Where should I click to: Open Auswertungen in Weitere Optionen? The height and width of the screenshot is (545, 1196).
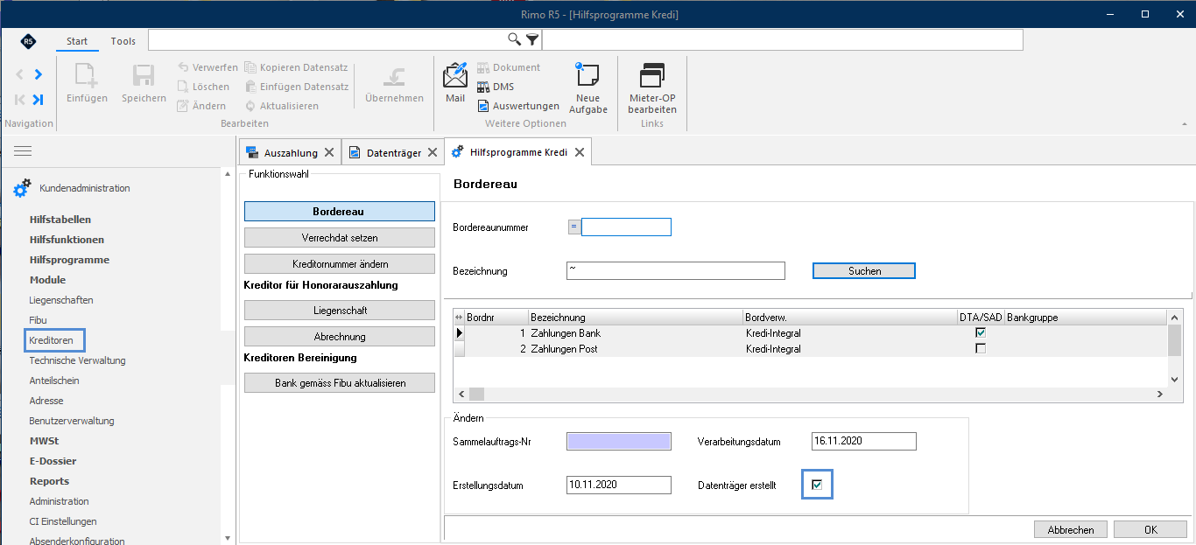click(517, 106)
